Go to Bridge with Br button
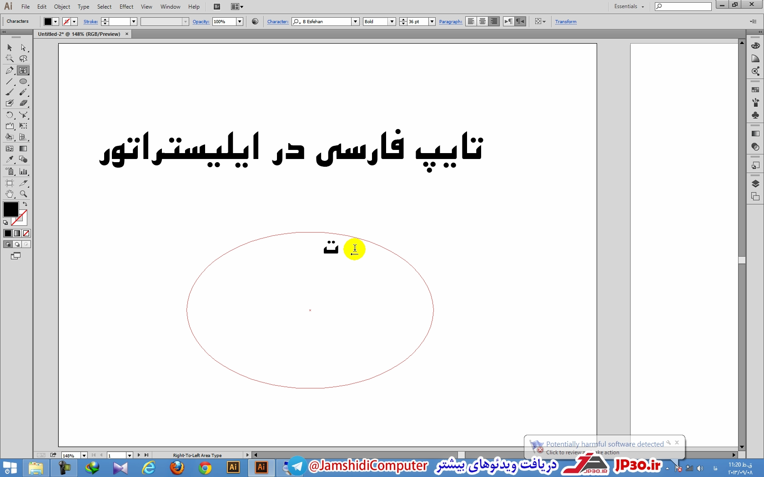764x477 pixels. pyautogui.click(x=217, y=7)
